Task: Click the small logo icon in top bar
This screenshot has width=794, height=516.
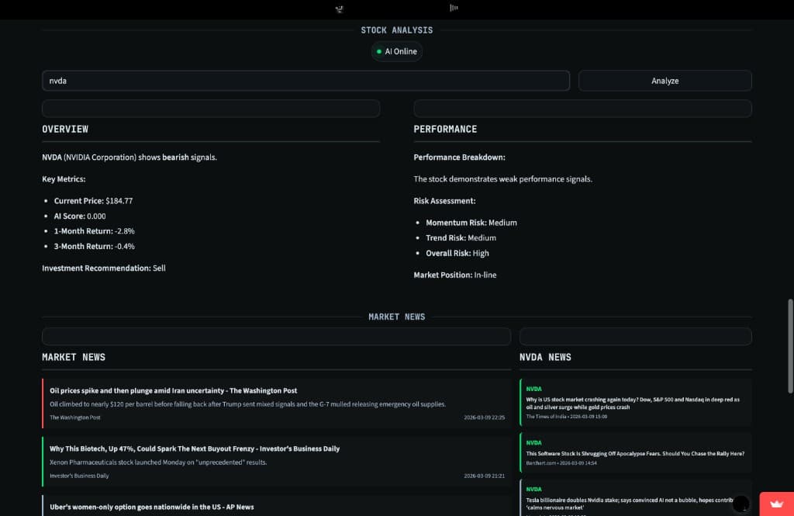Action: click(339, 9)
